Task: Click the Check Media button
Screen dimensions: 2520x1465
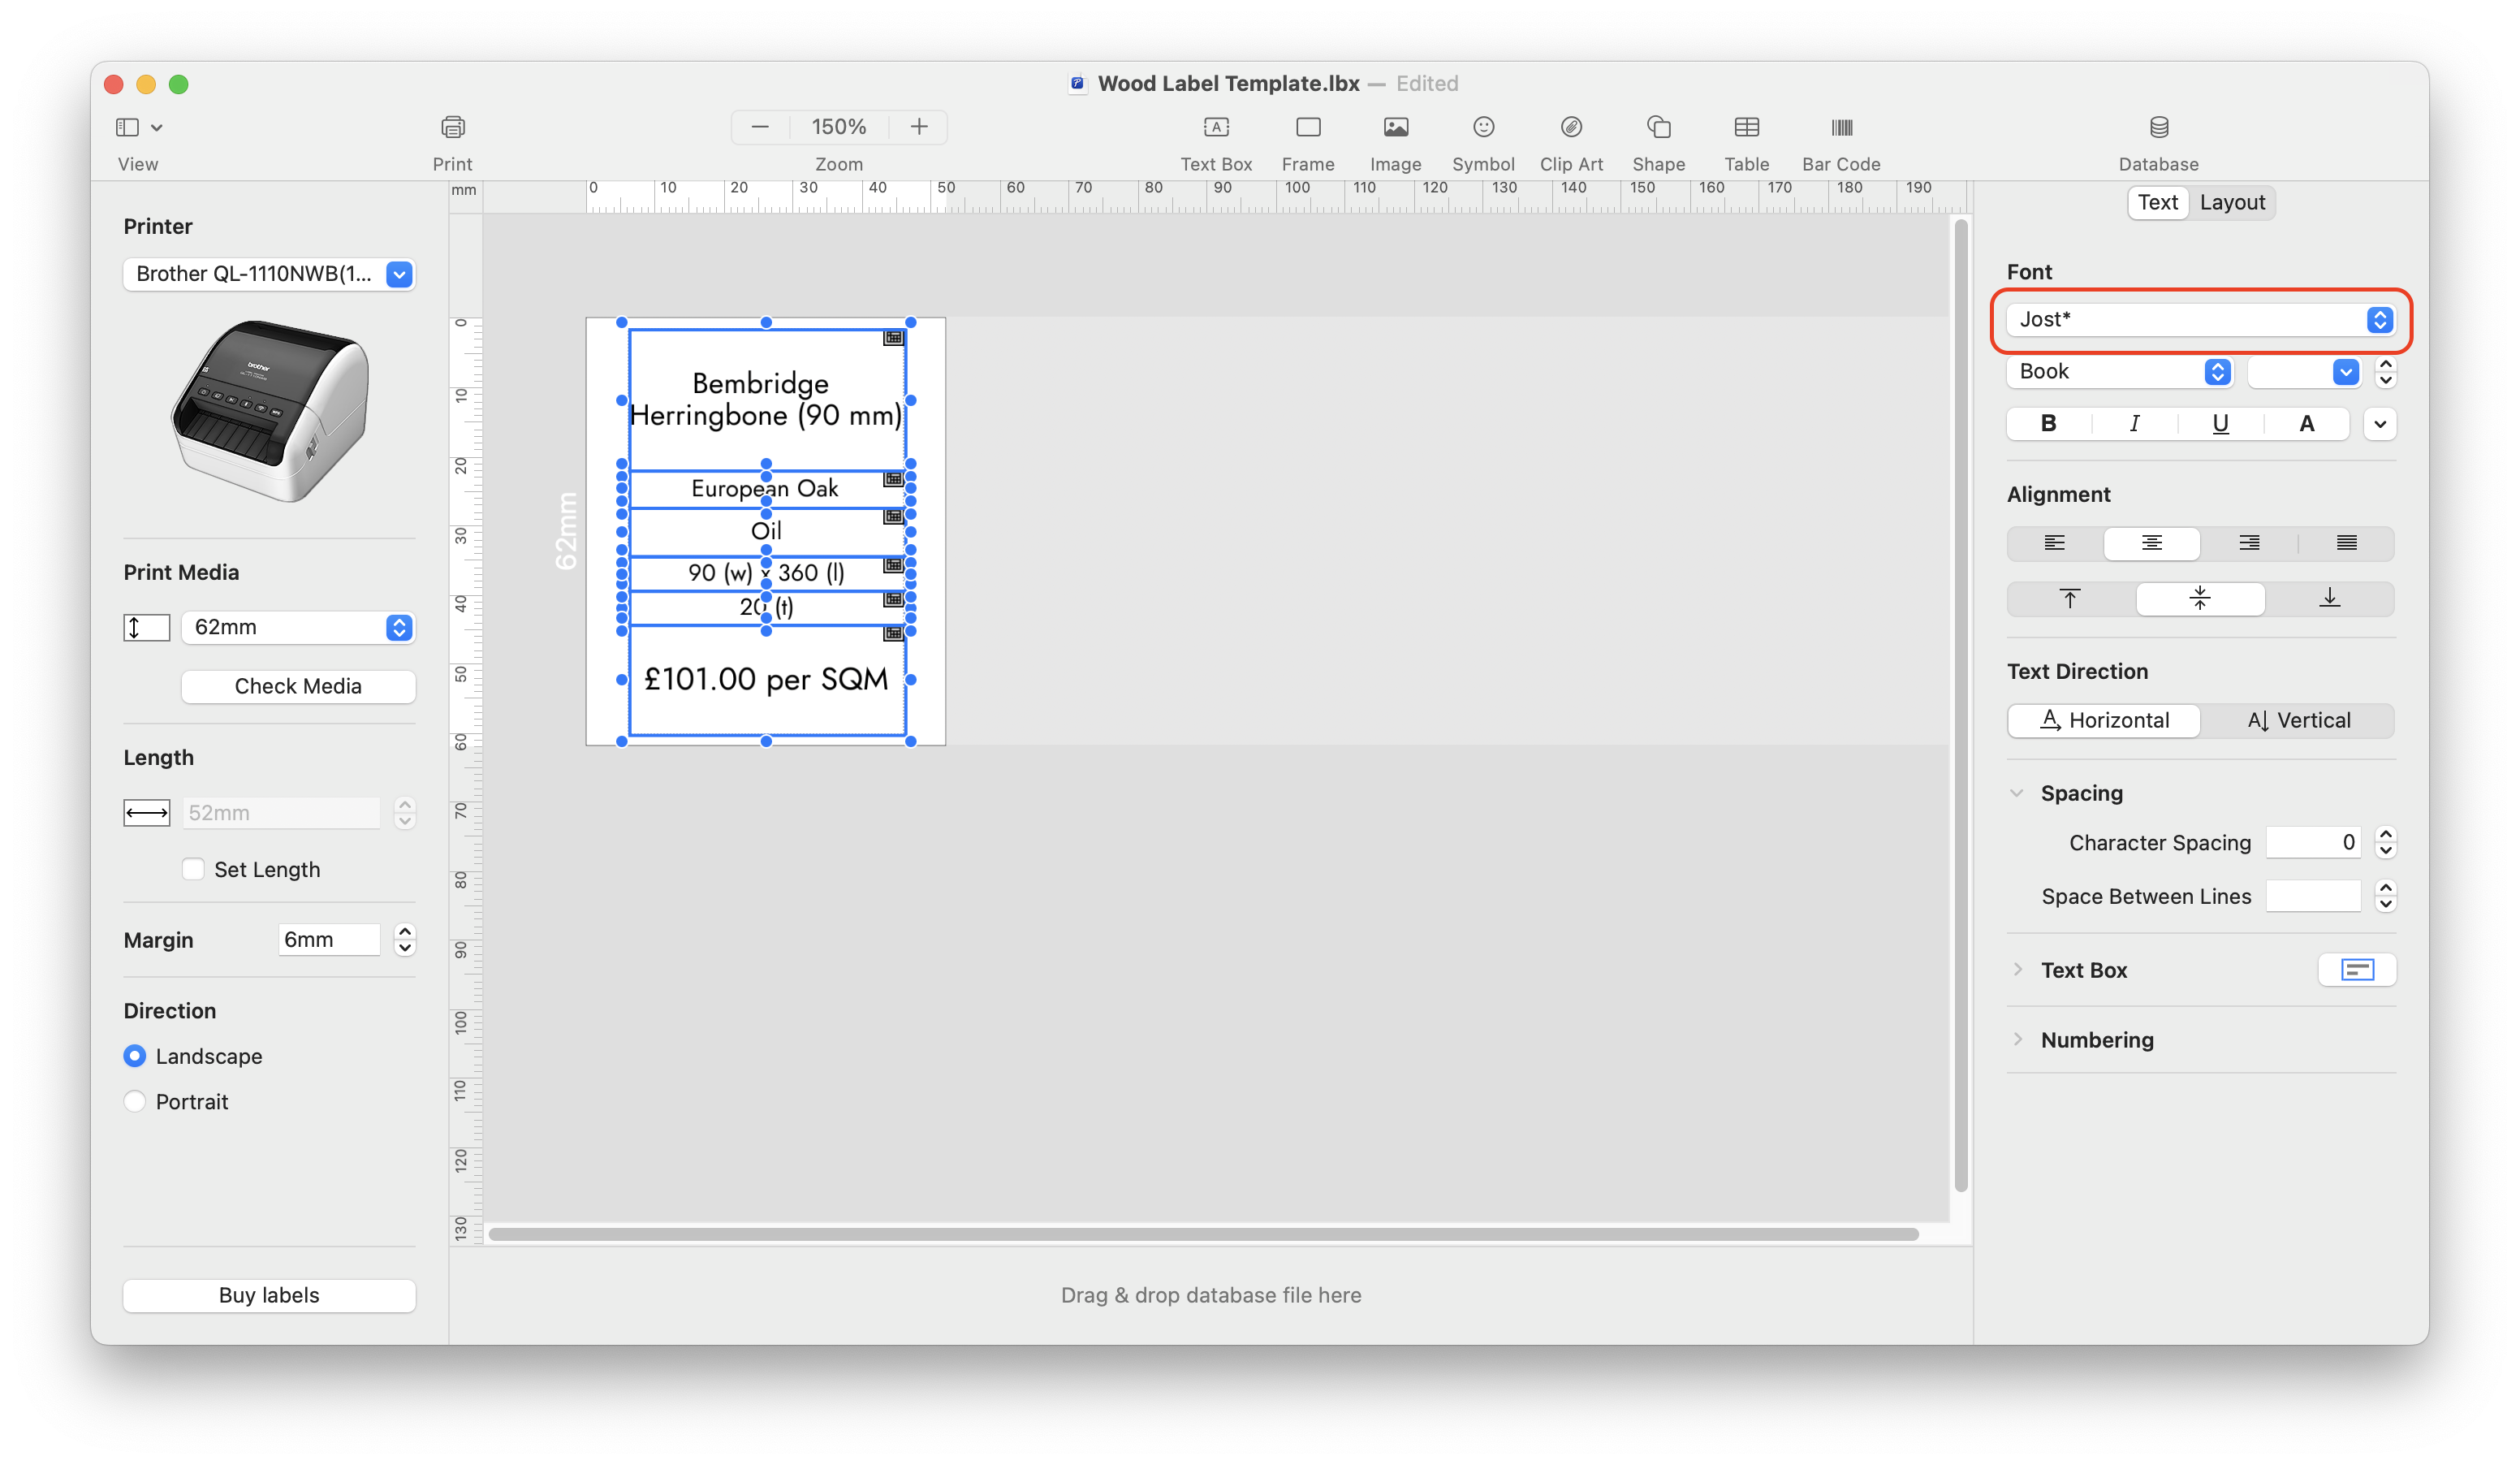Action: coord(298,686)
